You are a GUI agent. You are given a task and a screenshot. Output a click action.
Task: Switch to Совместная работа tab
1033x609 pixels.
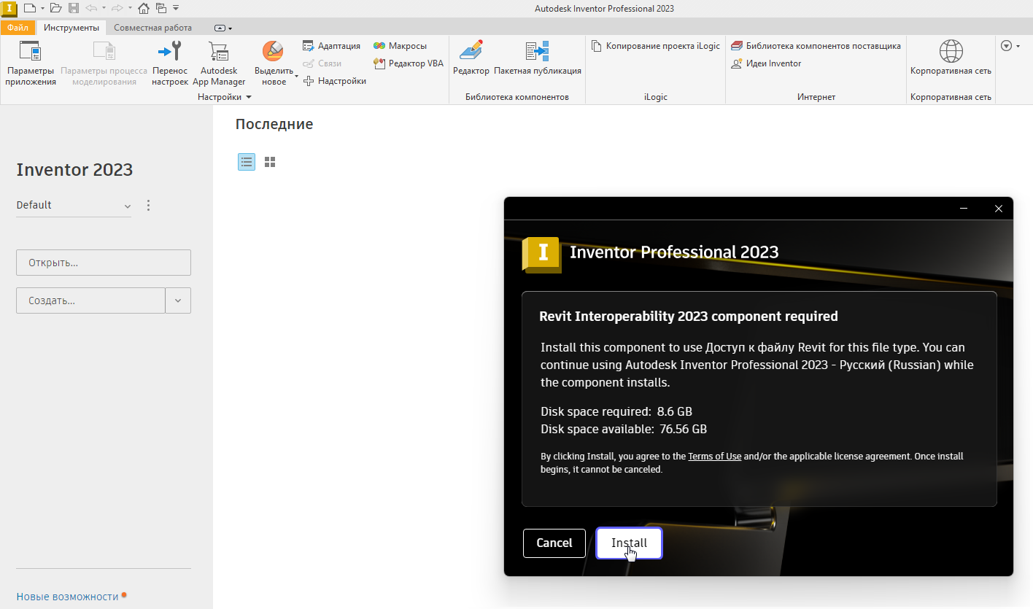(153, 28)
